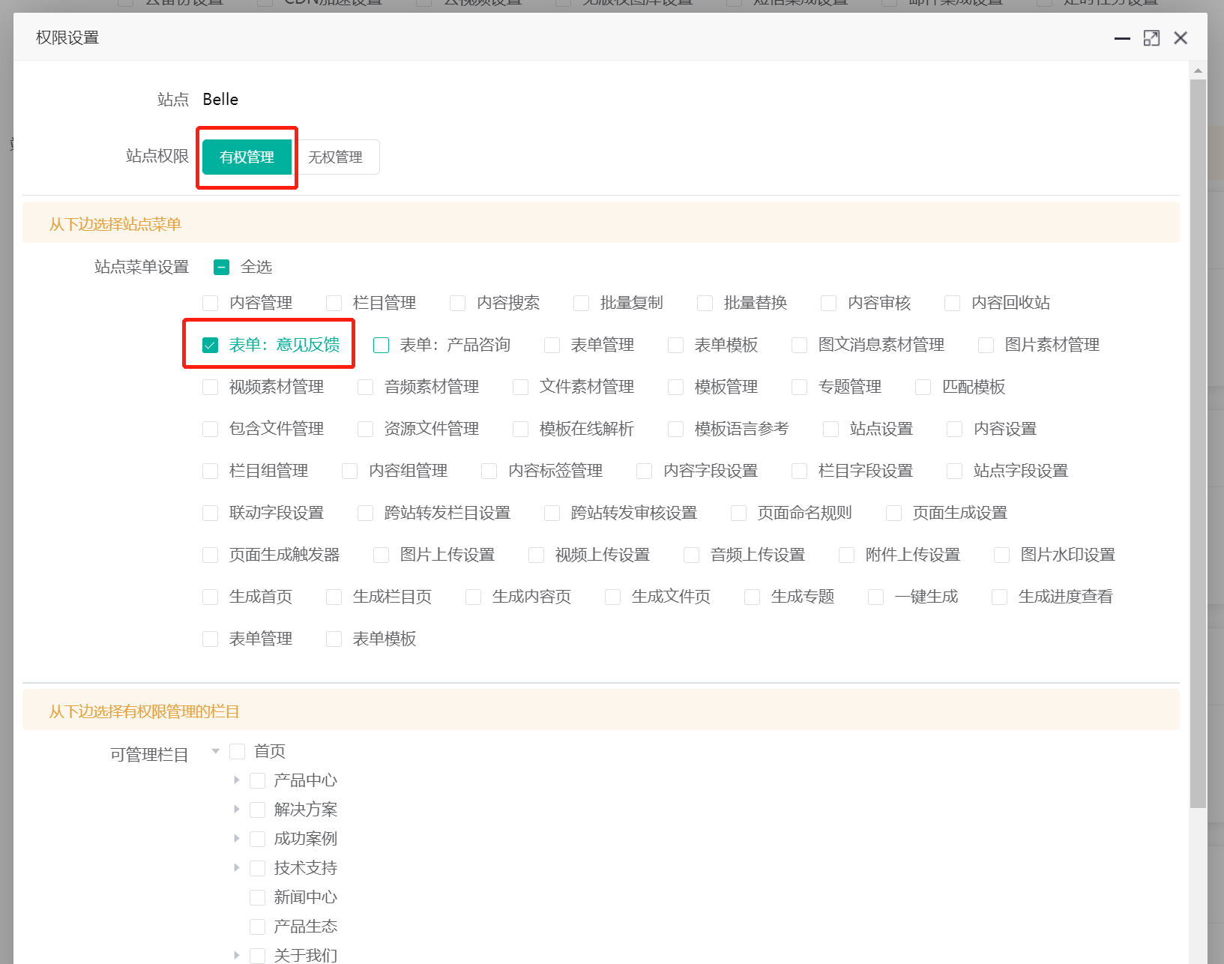
Task: Expand the 解决方案 tree node
Action: click(236, 810)
